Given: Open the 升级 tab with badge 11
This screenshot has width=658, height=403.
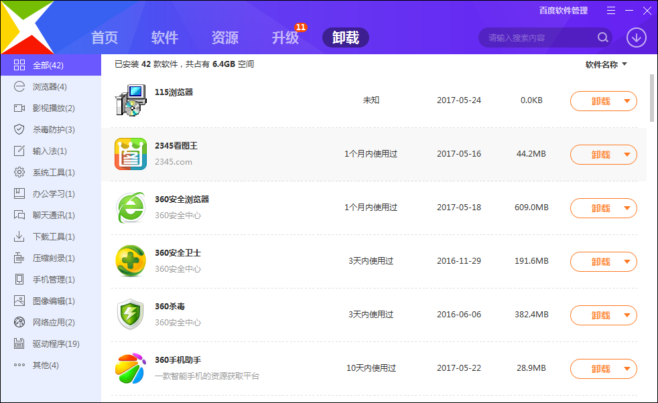Looking at the screenshot, I should click(x=285, y=38).
